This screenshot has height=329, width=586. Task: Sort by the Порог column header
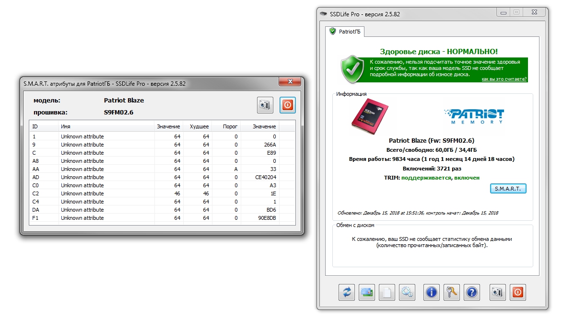226,126
